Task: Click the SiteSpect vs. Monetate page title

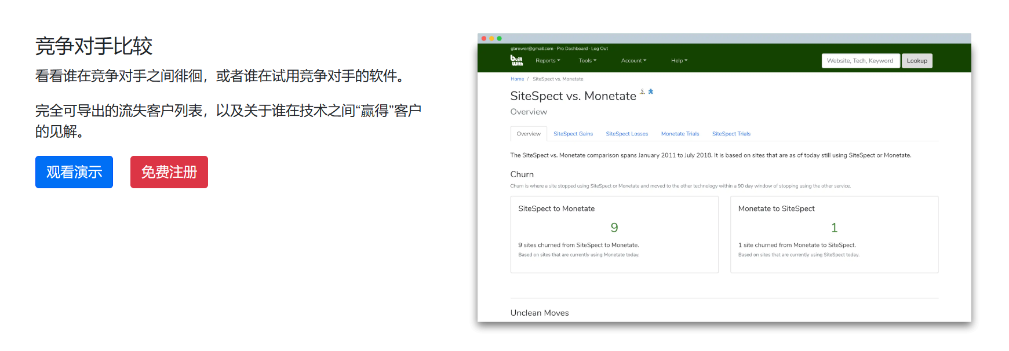Action: [573, 96]
